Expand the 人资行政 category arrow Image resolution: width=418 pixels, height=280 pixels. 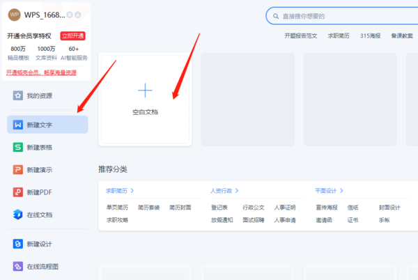tap(237, 190)
